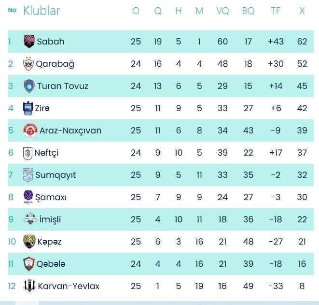Open the Araz-Naxçıvan club emblem
The width and height of the screenshot is (319, 305).
[30, 131]
